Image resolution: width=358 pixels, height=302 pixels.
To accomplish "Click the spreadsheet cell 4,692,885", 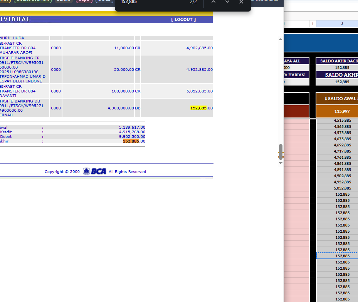I will [337, 145].
